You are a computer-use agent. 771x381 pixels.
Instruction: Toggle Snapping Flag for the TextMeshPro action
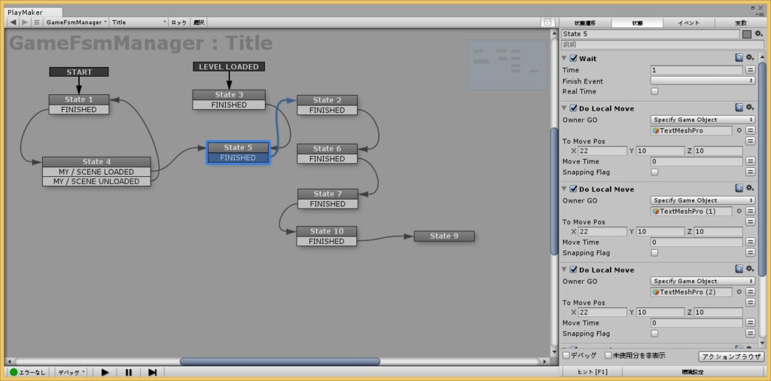[654, 172]
